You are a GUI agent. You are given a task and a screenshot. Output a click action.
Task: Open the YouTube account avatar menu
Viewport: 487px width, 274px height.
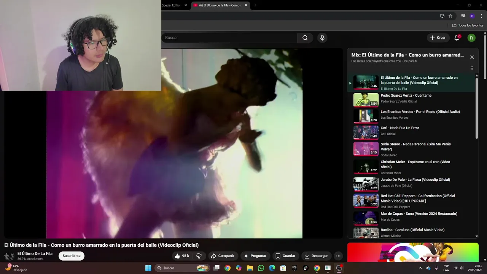471,38
